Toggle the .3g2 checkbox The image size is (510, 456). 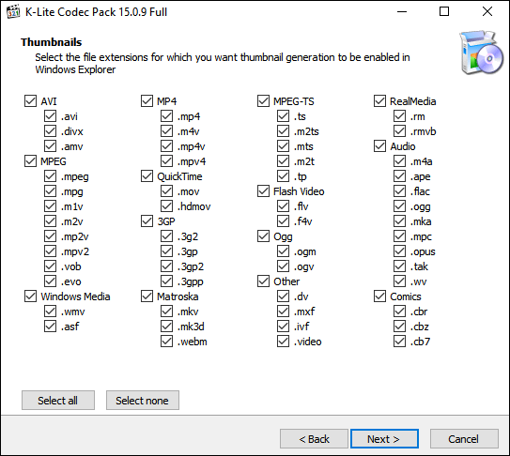tap(166, 236)
